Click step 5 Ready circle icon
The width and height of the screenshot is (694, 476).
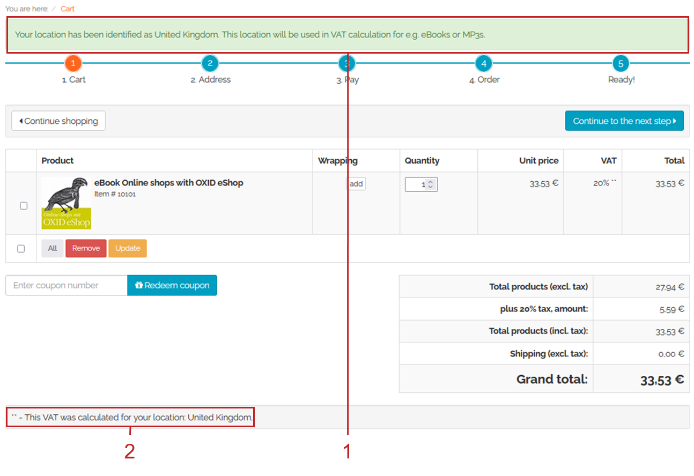(621, 63)
